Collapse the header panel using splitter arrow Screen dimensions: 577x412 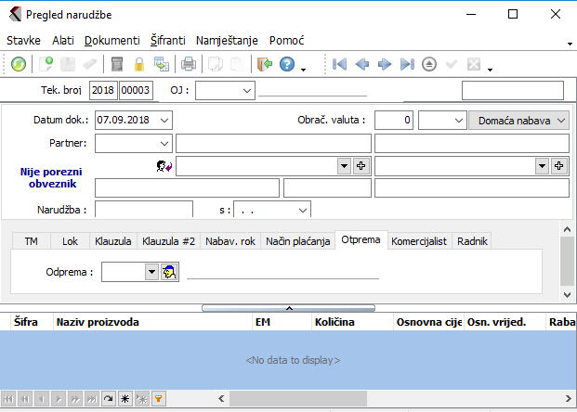288,306
